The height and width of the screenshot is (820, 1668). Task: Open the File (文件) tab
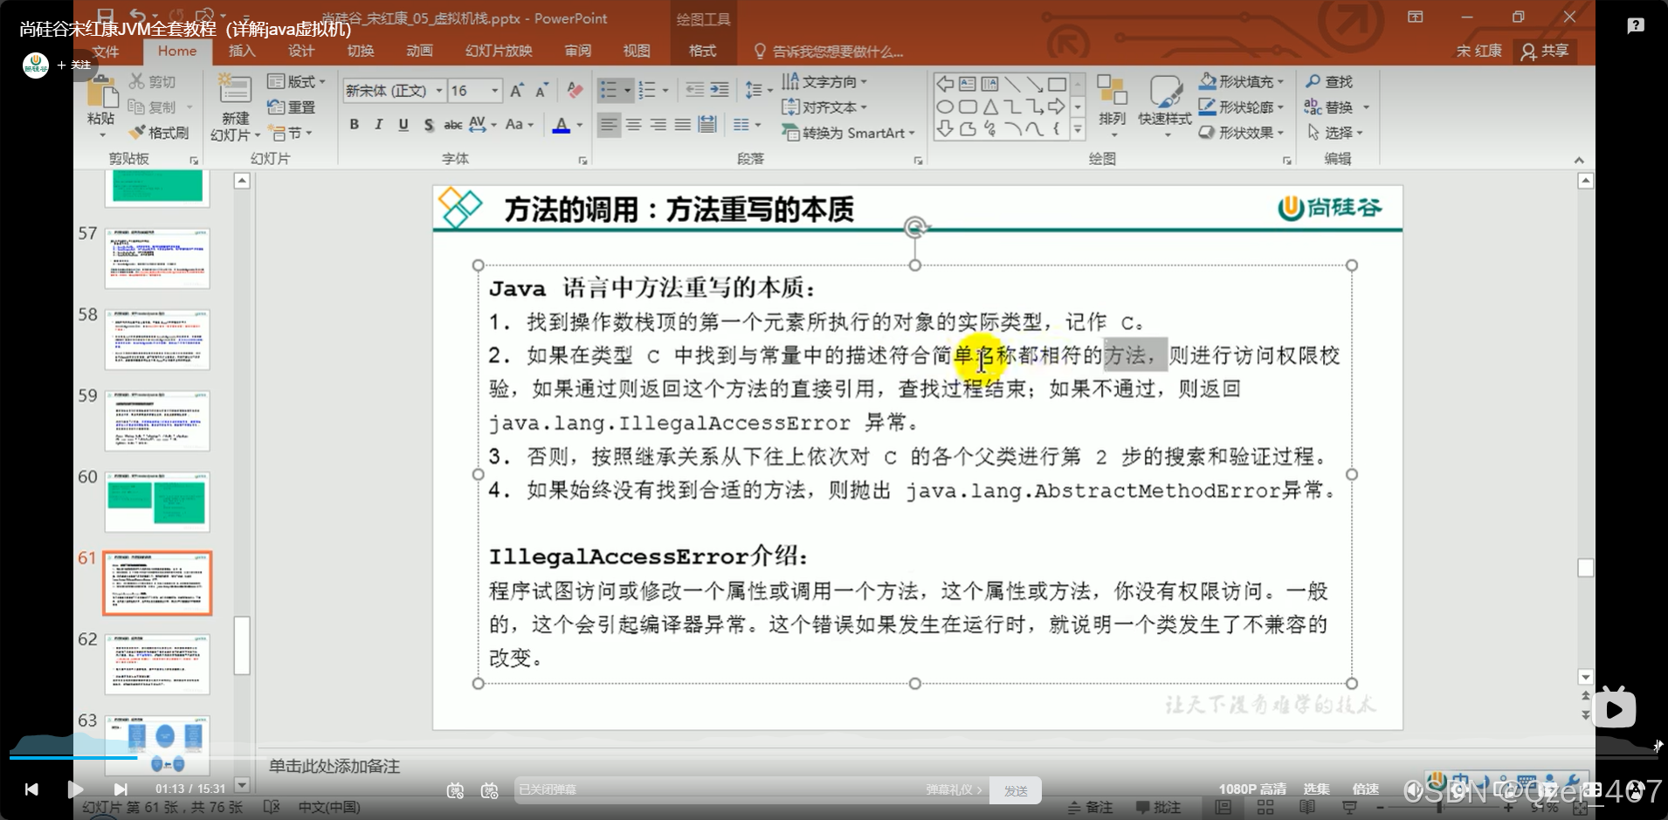point(106,52)
